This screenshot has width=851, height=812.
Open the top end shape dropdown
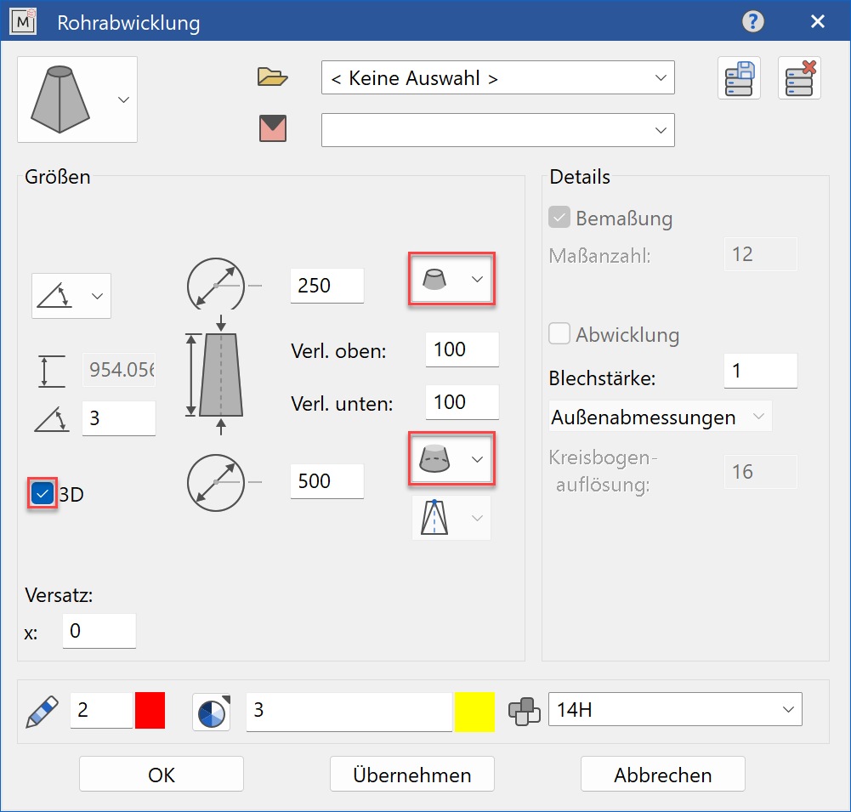451,279
